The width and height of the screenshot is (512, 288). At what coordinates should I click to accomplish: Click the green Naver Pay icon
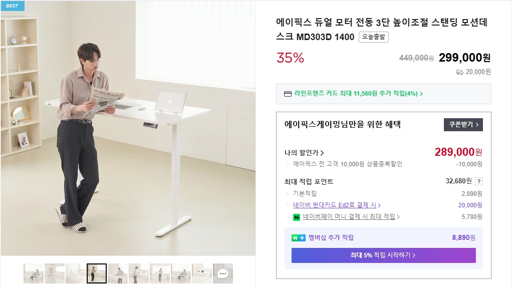coord(297,217)
